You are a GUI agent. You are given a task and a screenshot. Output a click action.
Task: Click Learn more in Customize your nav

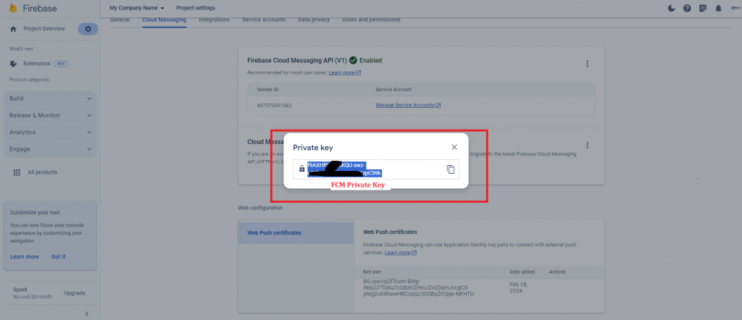25,257
